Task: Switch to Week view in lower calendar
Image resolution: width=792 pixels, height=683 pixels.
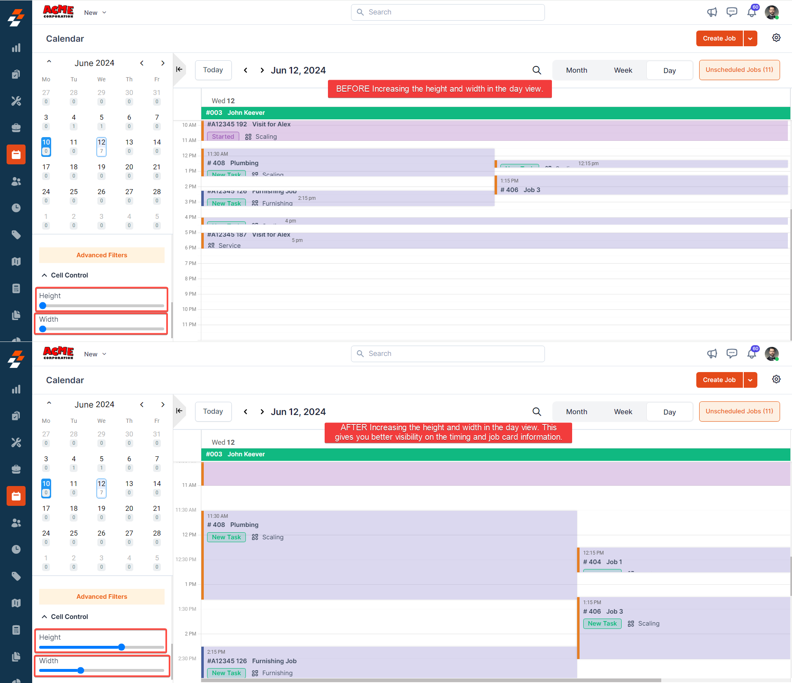Action: click(x=623, y=412)
